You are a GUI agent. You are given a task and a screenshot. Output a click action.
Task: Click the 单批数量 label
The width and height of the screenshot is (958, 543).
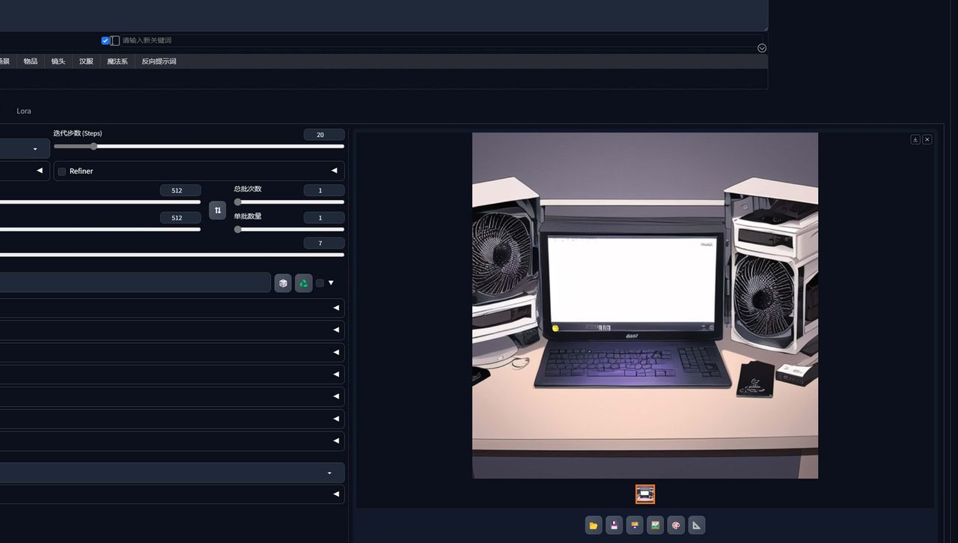tap(248, 216)
